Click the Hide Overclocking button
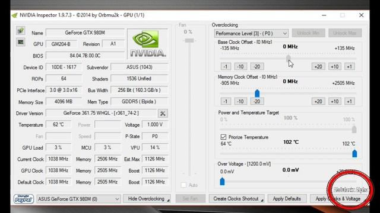This screenshot has width=380, height=213. 147,199
